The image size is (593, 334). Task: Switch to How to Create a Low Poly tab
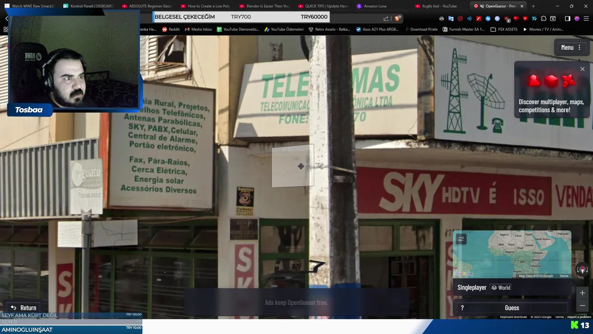coord(207,6)
